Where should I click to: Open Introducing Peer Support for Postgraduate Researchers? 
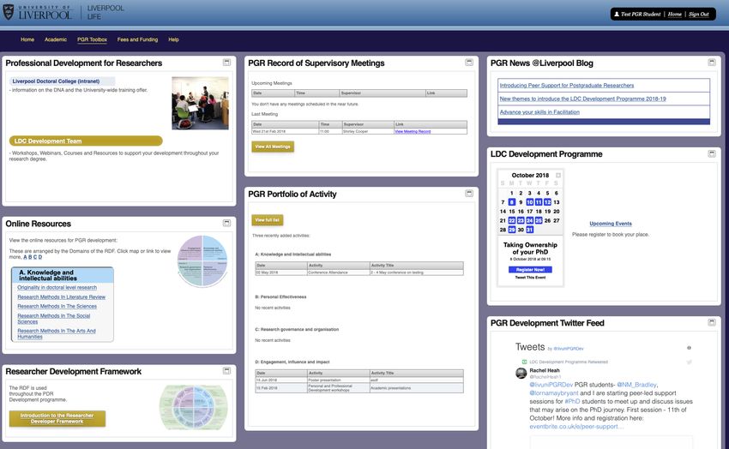567,86
